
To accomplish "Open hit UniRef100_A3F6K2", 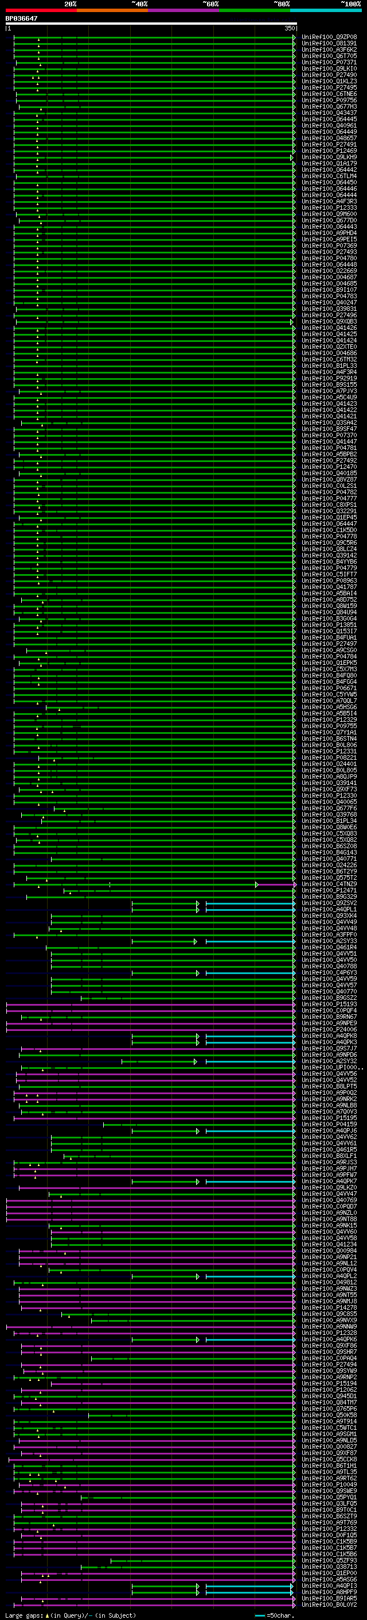I will (x=329, y=49).
